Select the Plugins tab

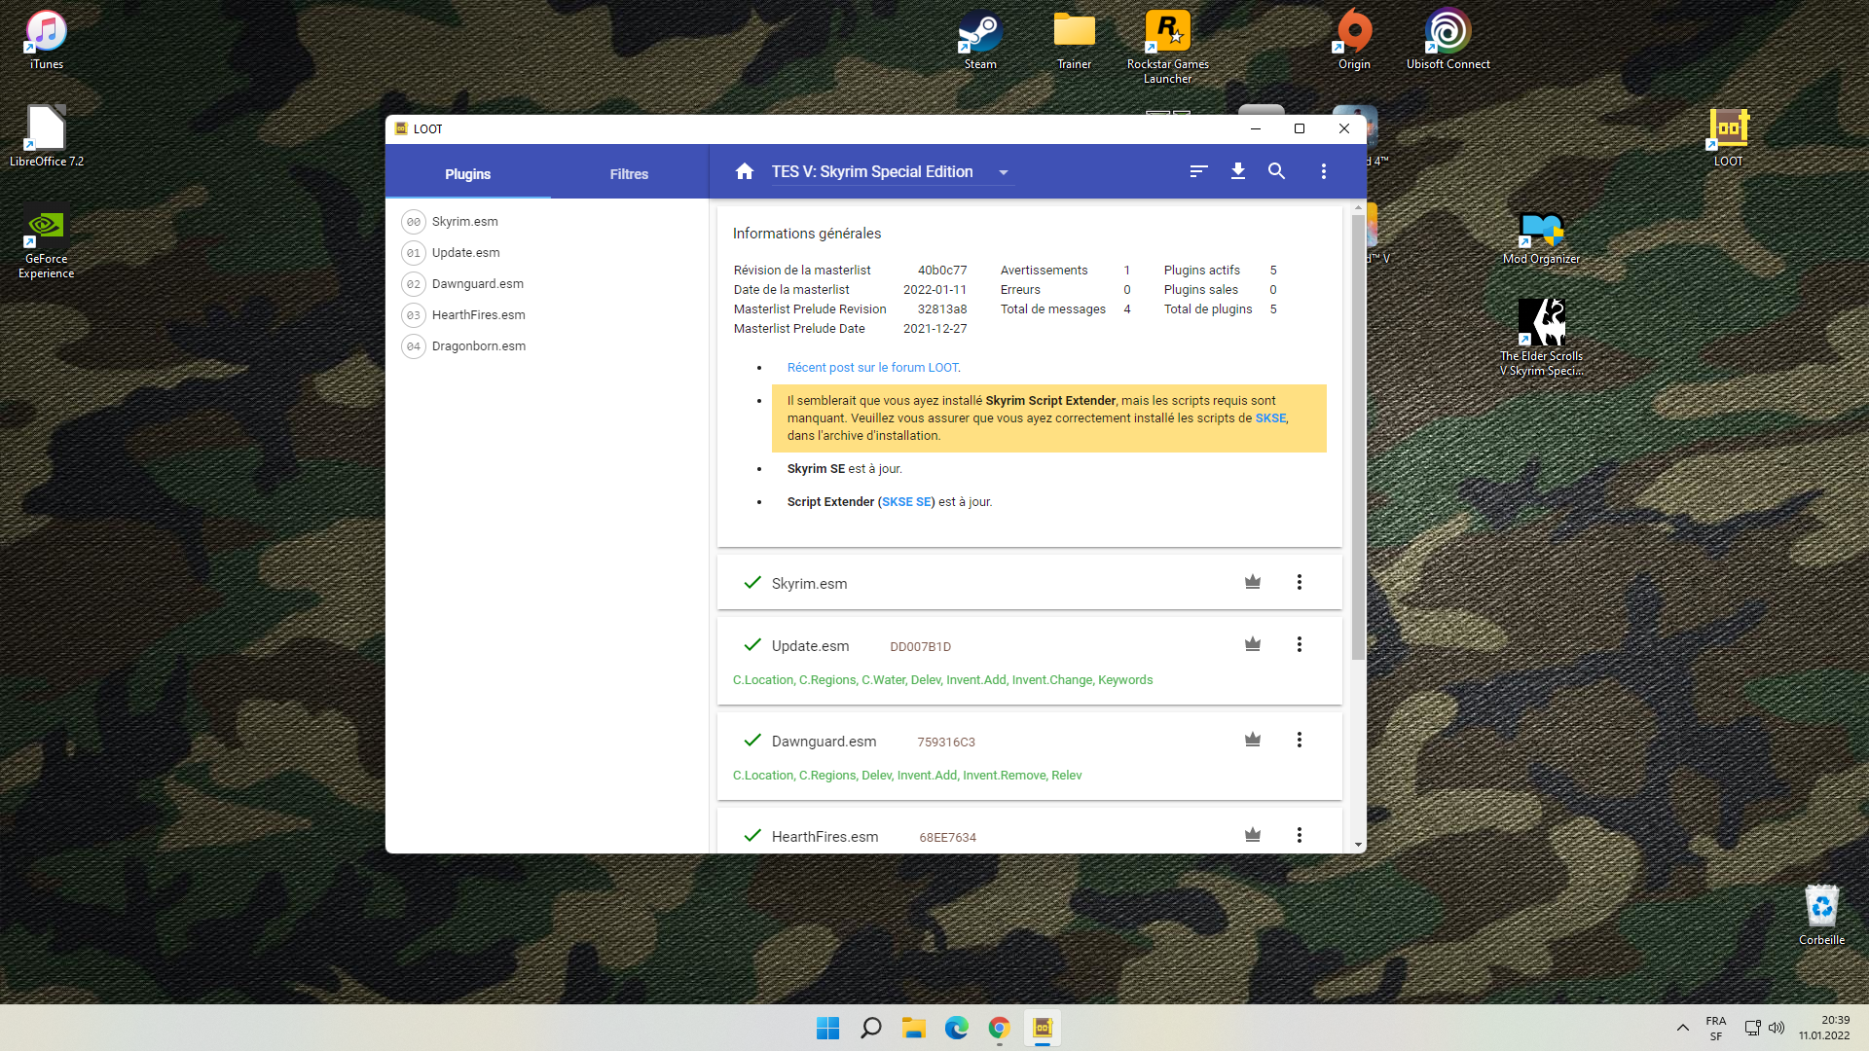tap(467, 174)
